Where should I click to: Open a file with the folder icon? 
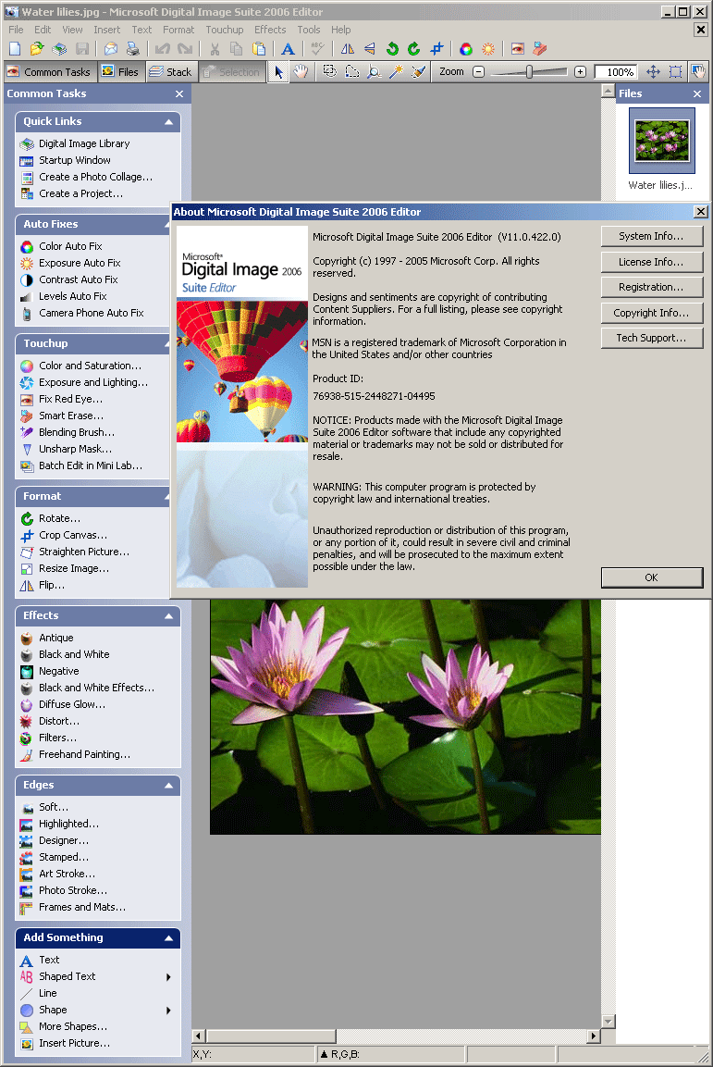(37, 49)
